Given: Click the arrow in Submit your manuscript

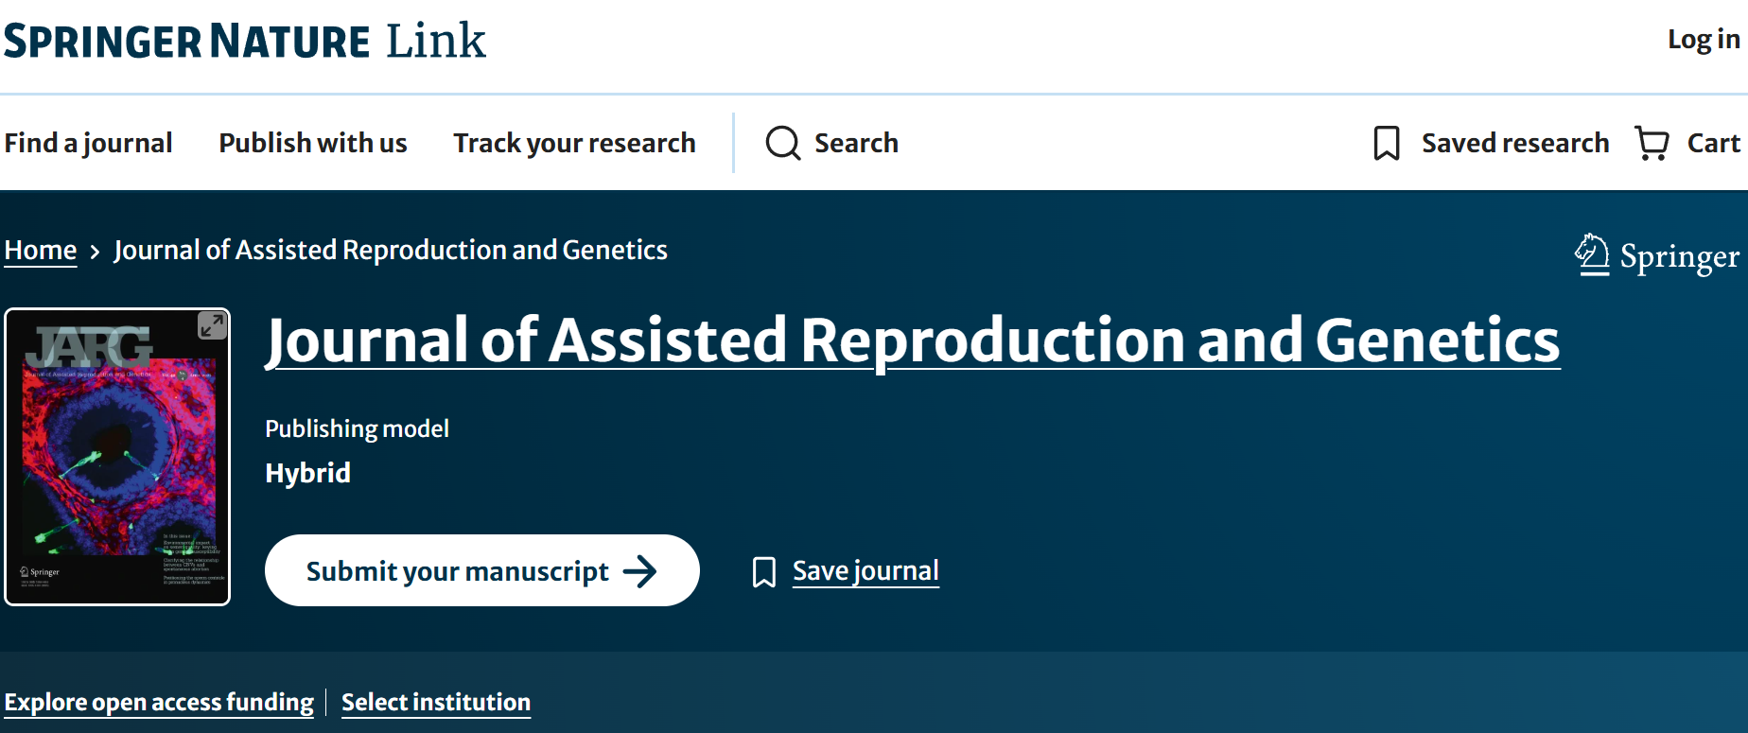Looking at the screenshot, I should pos(640,571).
